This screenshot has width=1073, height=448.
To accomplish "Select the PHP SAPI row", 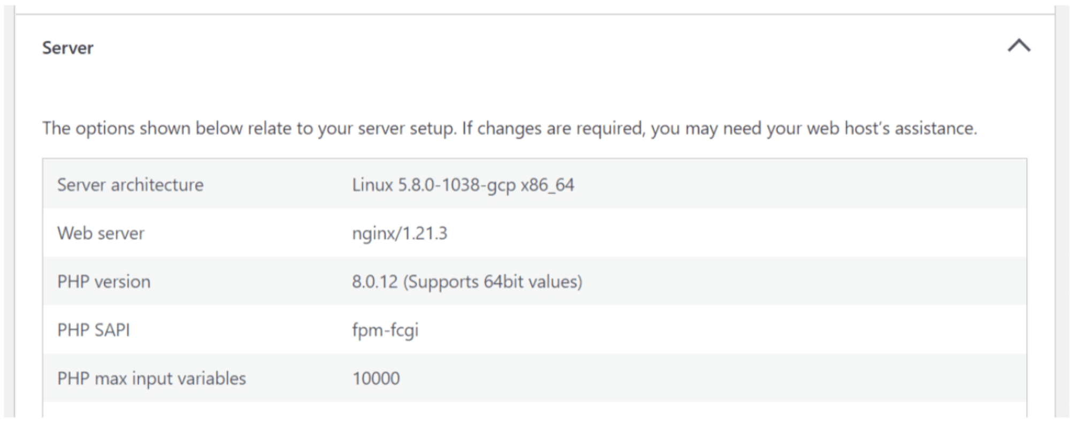I will [94, 330].
